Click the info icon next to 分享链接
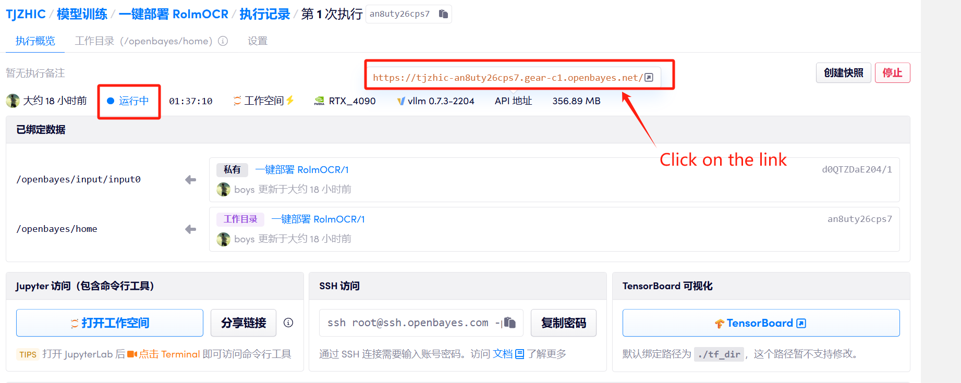The height and width of the screenshot is (383, 961). click(288, 323)
